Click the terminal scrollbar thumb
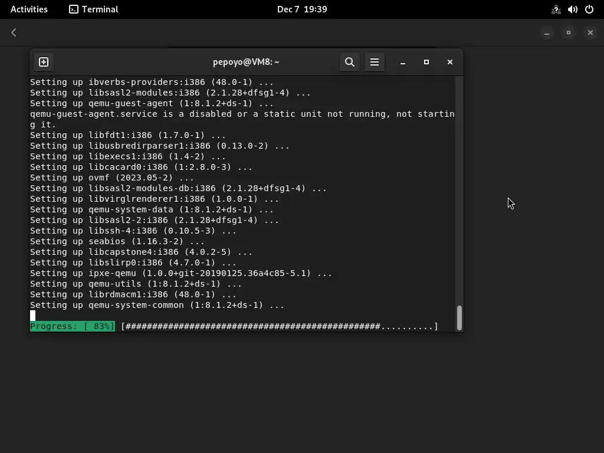Image resolution: width=604 pixels, height=453 pixels. pos(459,318)
